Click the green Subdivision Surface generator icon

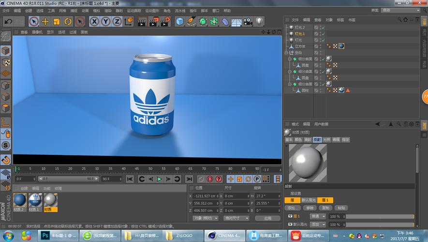coord(203,21)
